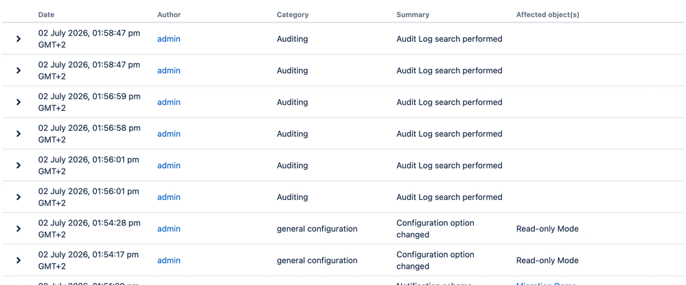Expand the 01:56:59 pm audit log row
Viewport: 686px width, 285px height.
click(19, 102)
